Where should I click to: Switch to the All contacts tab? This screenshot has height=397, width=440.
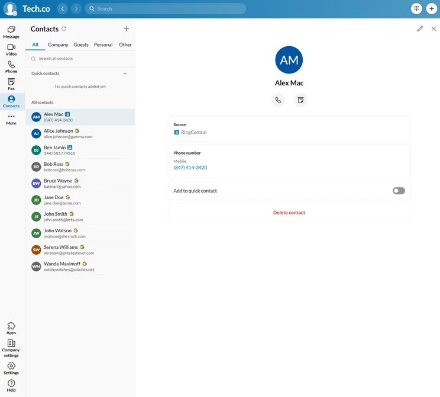point(35,44)
